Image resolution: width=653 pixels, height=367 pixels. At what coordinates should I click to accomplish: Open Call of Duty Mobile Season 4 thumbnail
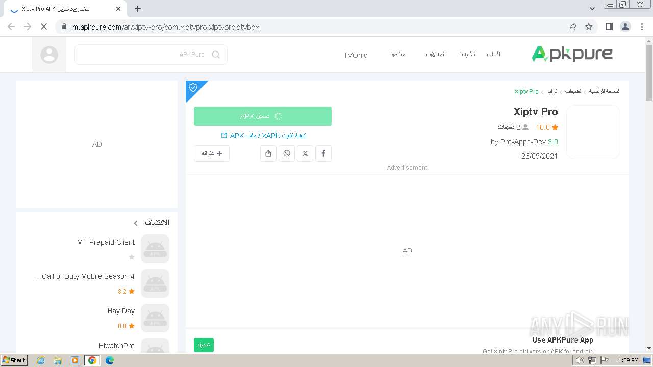pos(155,283)
